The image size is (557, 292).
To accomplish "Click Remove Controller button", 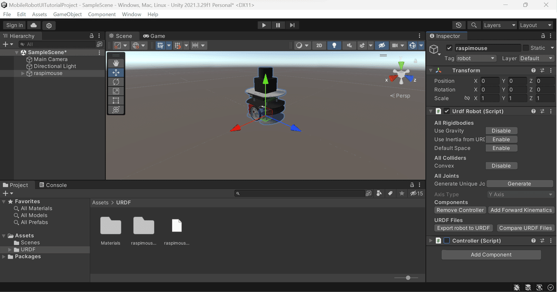I will pyautogui.click(x=460, y=210).
